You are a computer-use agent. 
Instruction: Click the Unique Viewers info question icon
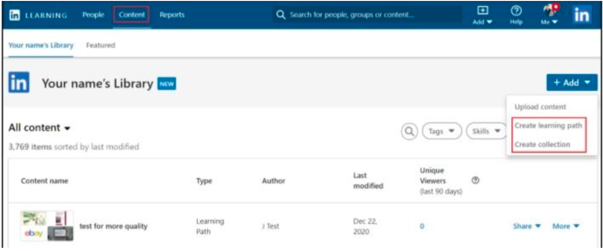pyautogui.click(x=475, y=180)
